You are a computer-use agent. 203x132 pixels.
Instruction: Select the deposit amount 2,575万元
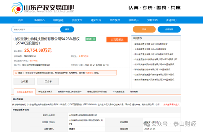(x=84, y=56)
